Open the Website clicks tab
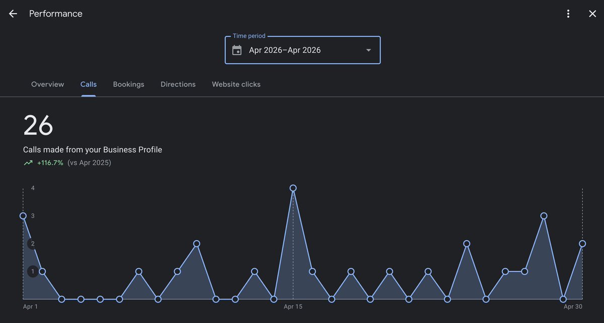This screenshot has height=323, width=604. pyautogui.click(x=236, y=84)
